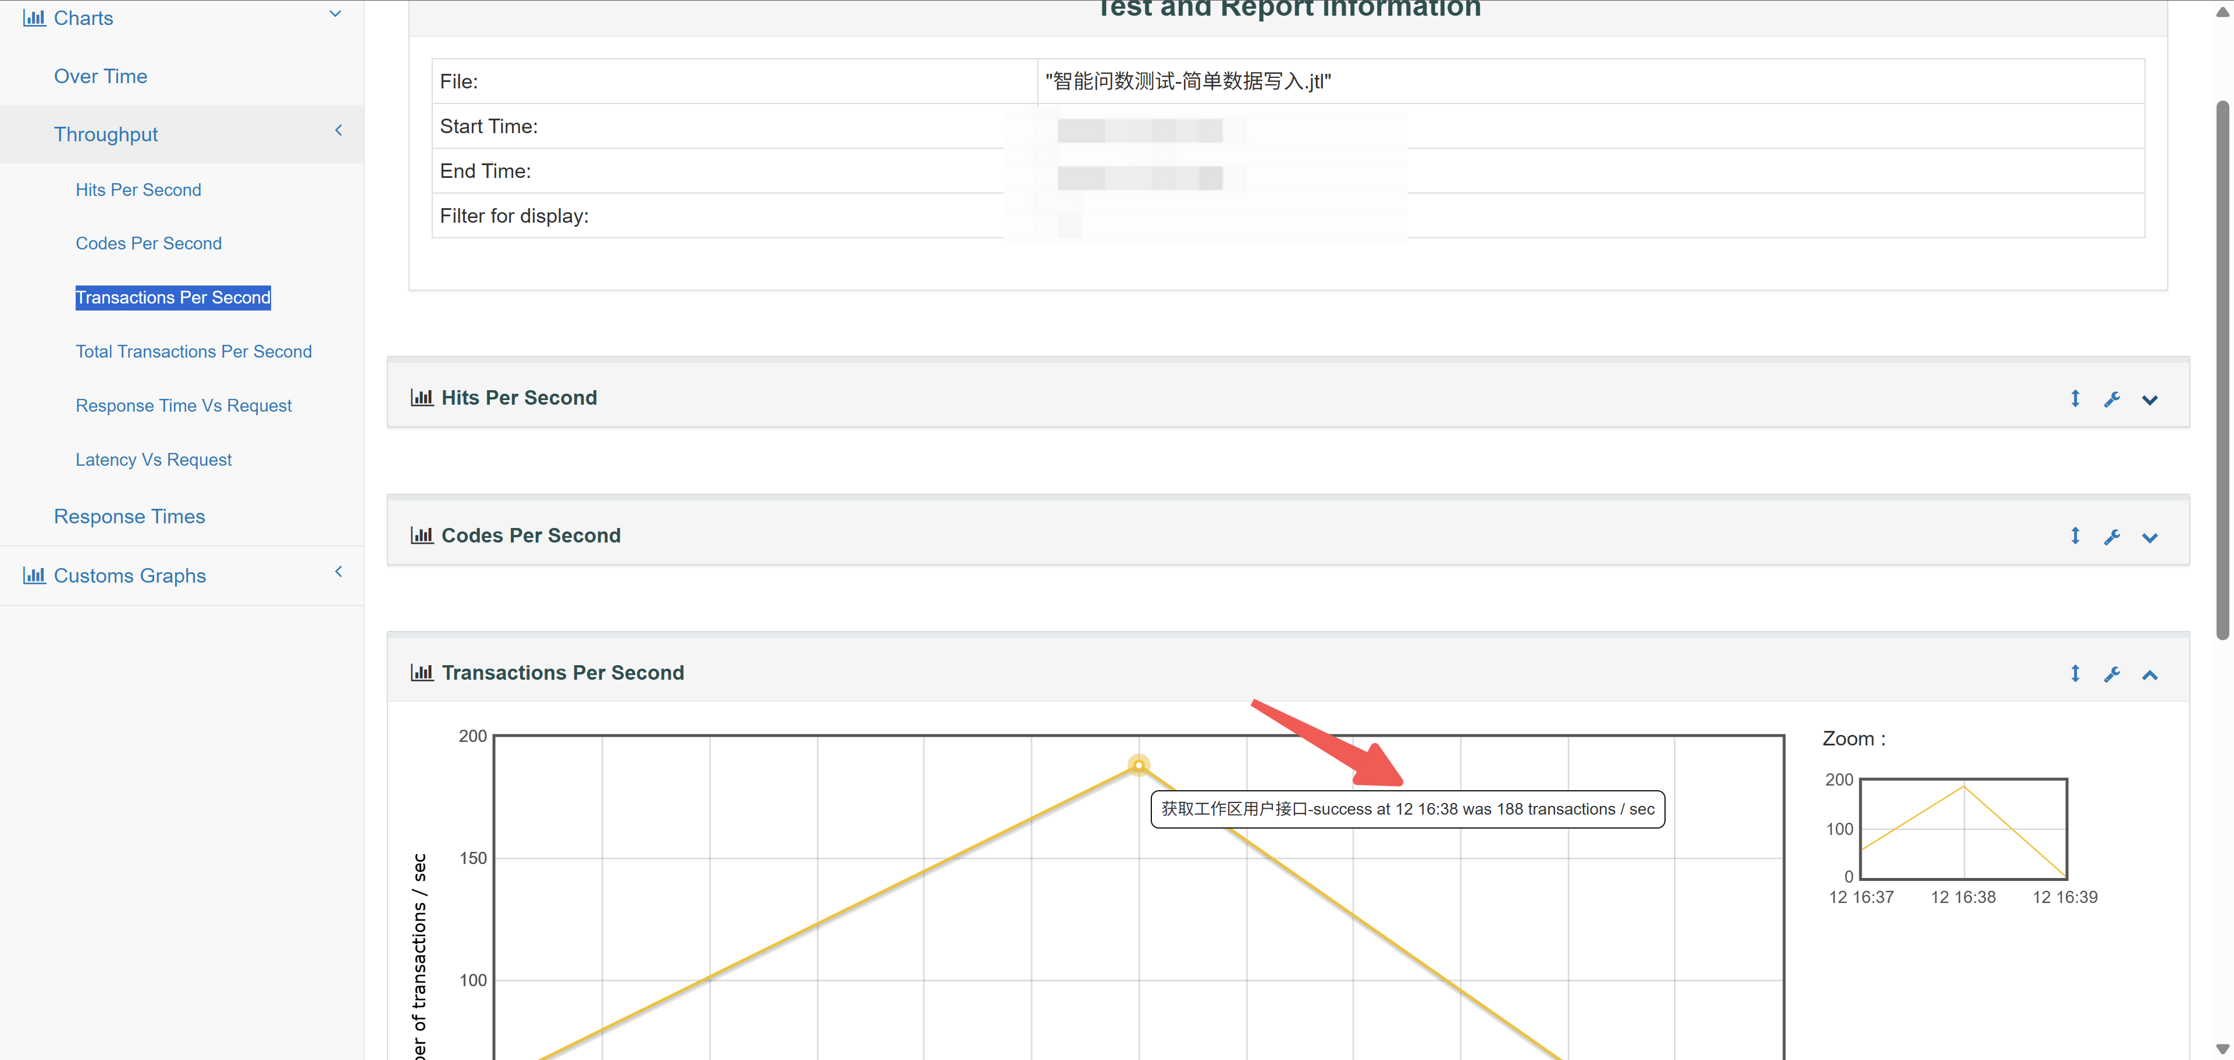This screenshot has height=1060, width=2234.
Task: Toggle the Throughput chevron arrow
Action: [x=338, y=130]
